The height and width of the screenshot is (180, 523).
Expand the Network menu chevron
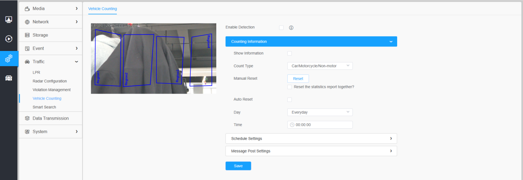coord(76,21)
